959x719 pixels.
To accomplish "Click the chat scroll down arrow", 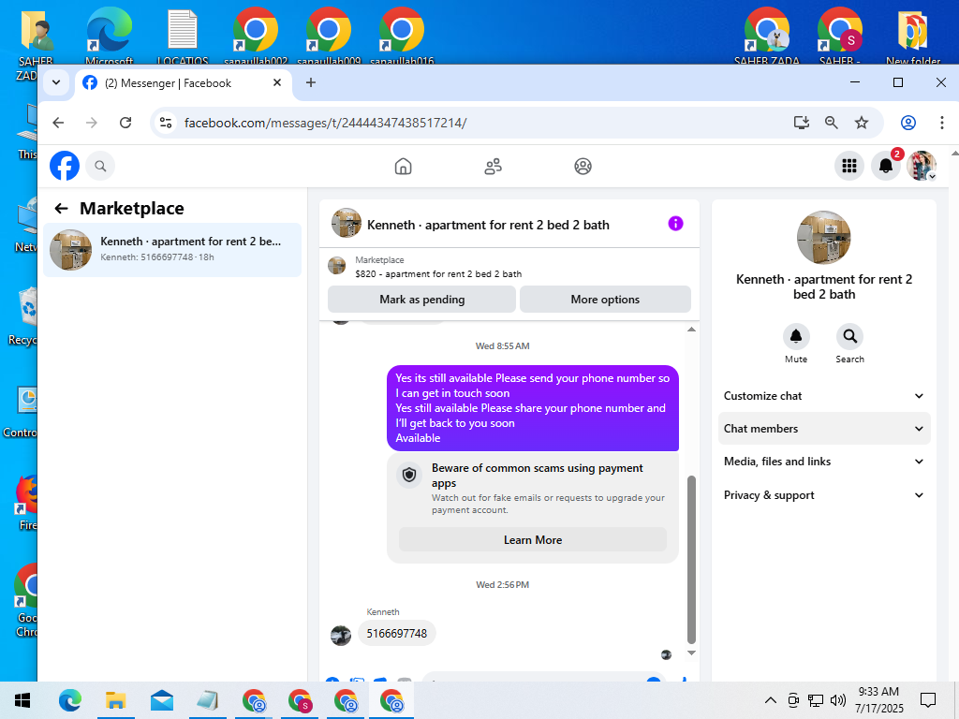I will (x=692, y=653).
